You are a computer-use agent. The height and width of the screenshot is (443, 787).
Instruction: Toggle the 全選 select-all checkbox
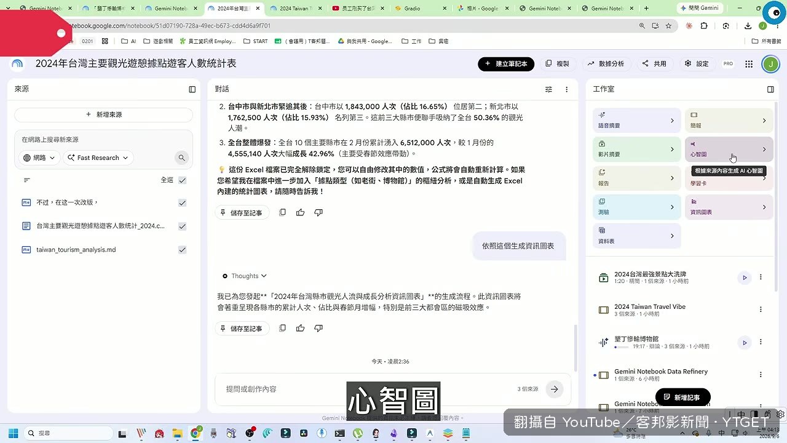coord(182,180)
